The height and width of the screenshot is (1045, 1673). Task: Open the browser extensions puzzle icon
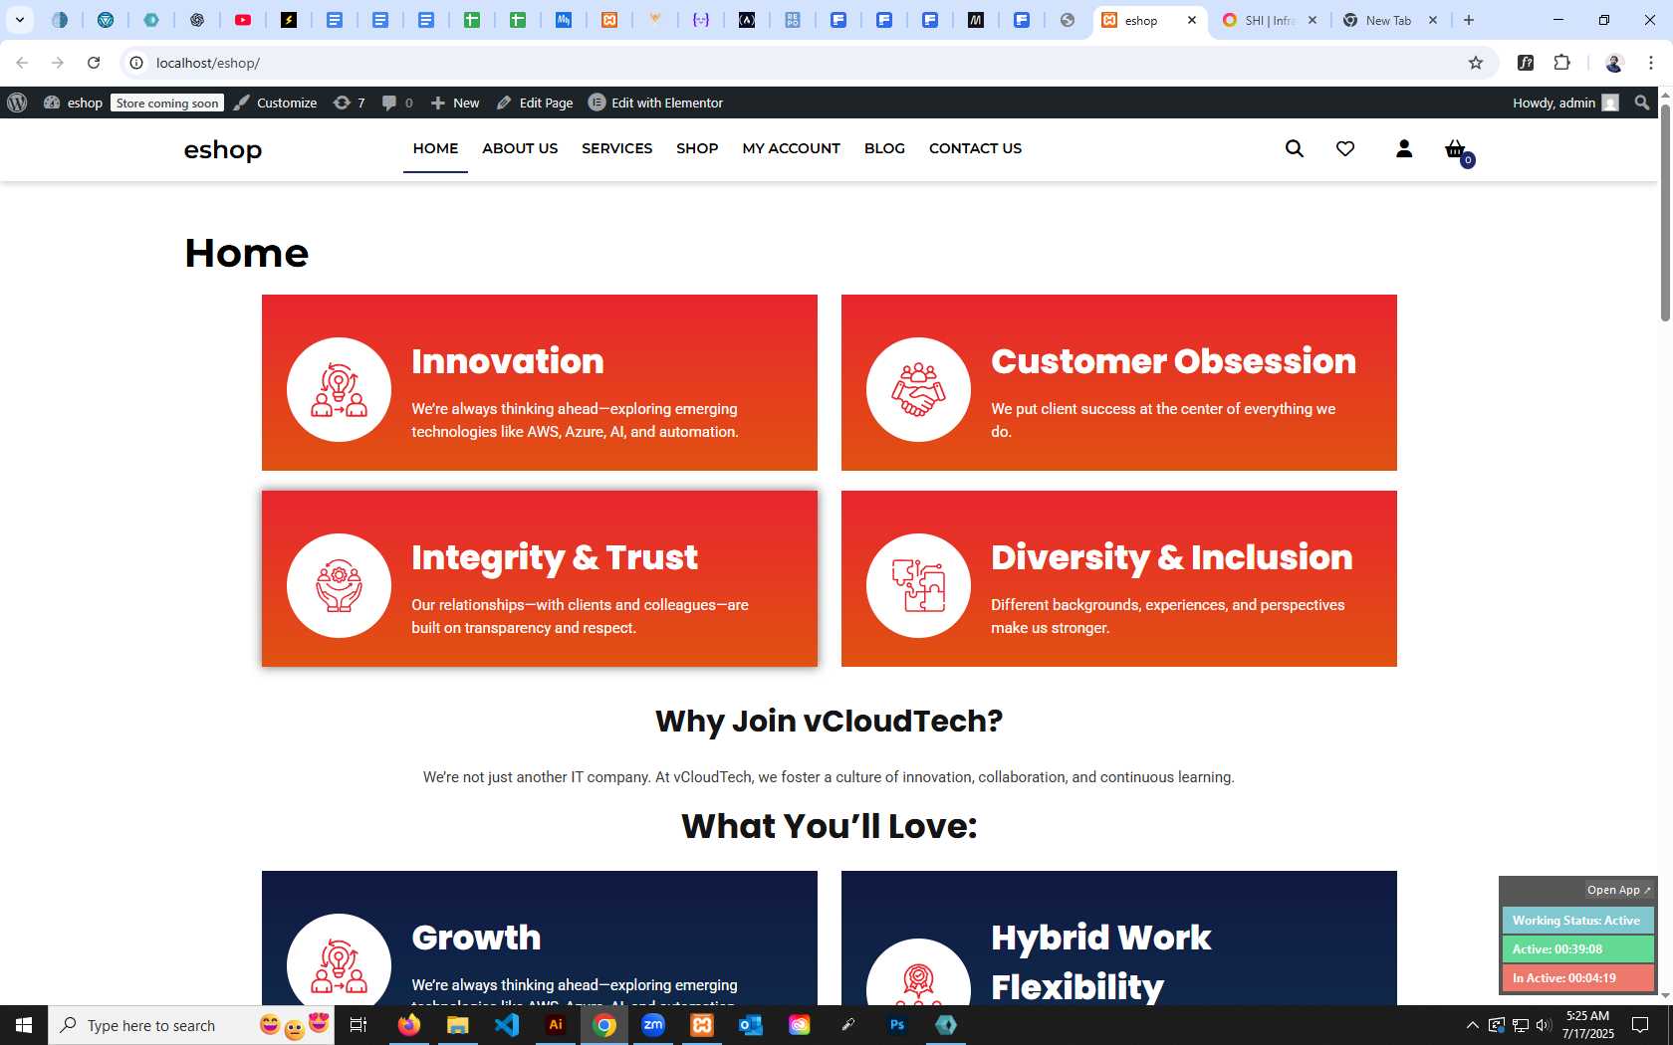tap(1561, 63)
